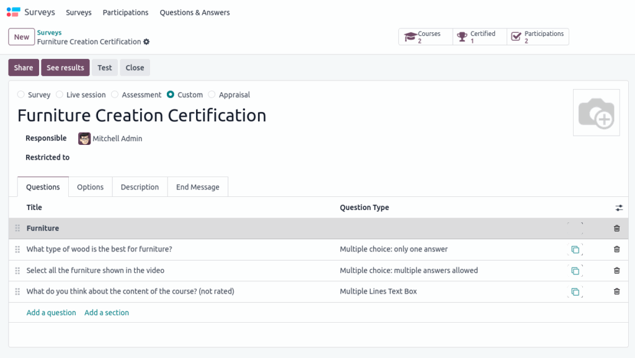Open 'Select all the furniture shown' row
The image size is (635, 358).
tap(95, 271)
